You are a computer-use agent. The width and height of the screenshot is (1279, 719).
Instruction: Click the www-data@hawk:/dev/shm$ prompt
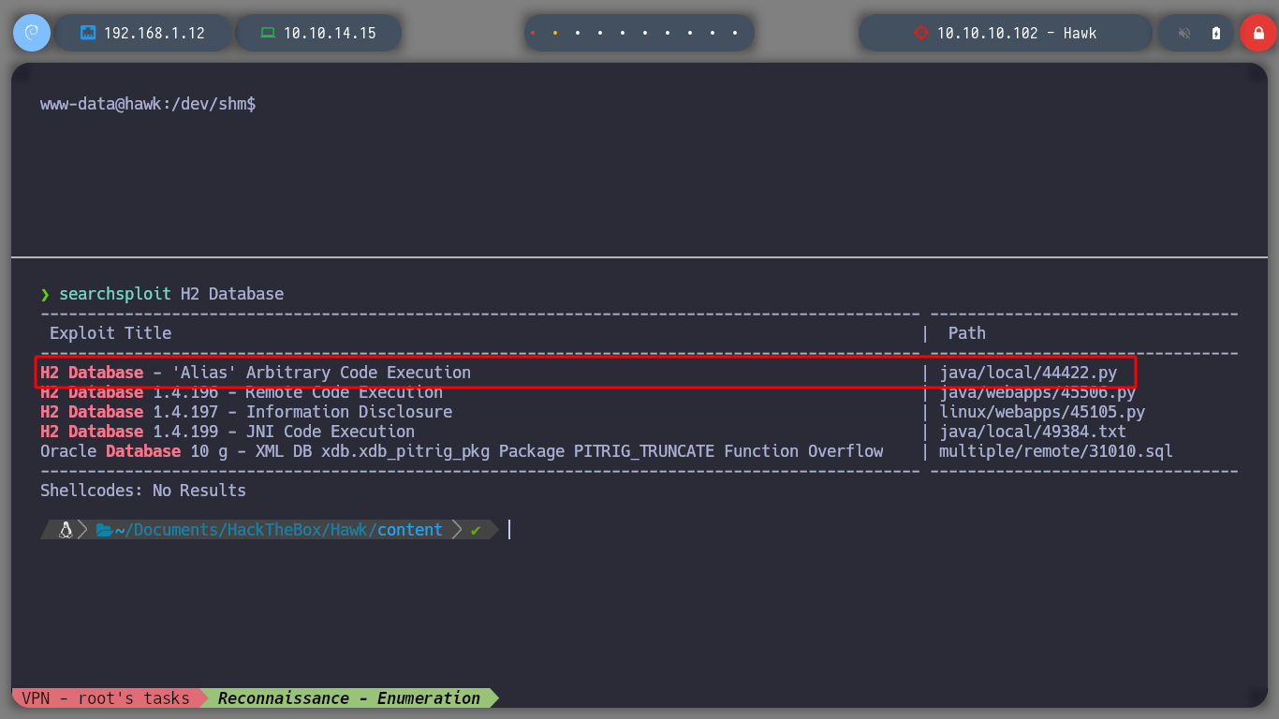[x=148, y=104]
